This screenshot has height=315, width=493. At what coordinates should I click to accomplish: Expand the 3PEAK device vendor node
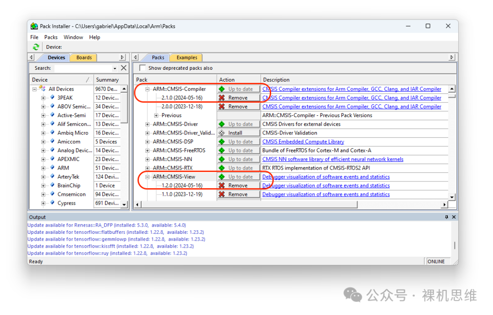pyautogui.click(x=43, y=98)
